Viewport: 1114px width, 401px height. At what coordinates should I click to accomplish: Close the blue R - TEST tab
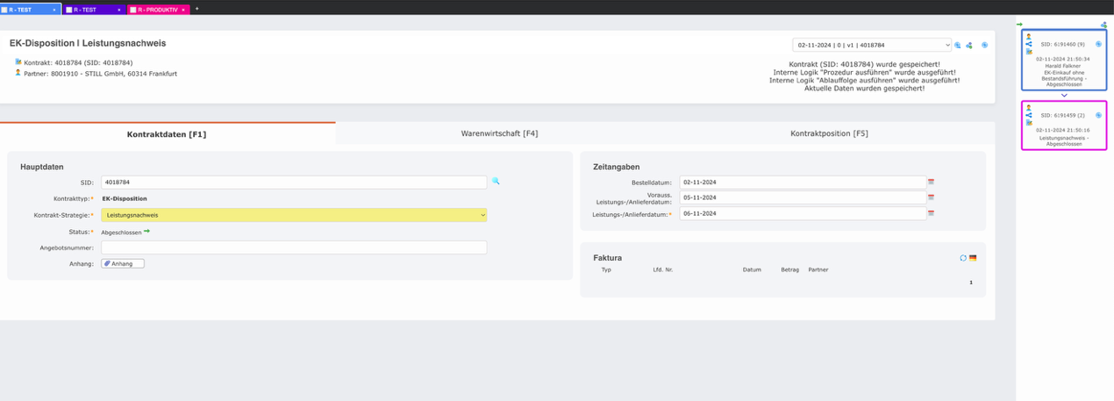[54, 9]
